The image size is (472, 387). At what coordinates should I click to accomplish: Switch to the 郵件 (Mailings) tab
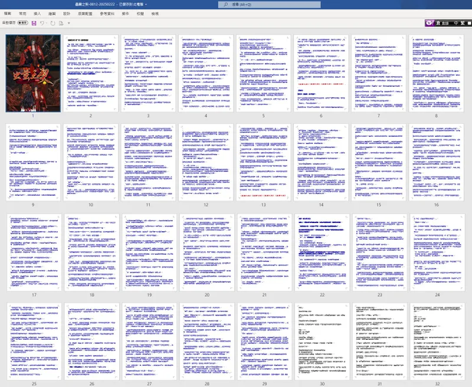[126, 14]
